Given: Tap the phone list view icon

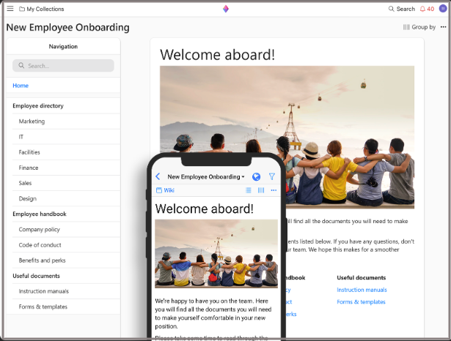Looking at the screenshot, I should tap(249, 190).
